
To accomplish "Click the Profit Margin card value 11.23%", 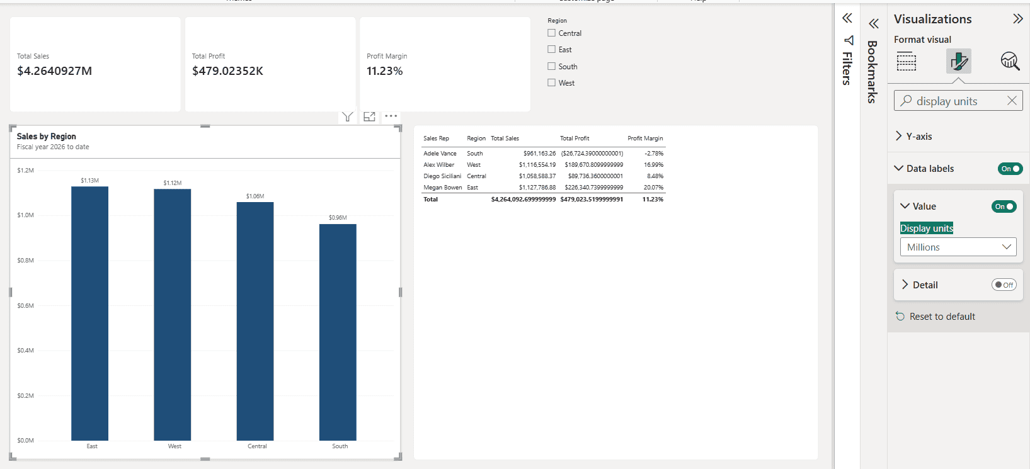I will click(384, 71).
